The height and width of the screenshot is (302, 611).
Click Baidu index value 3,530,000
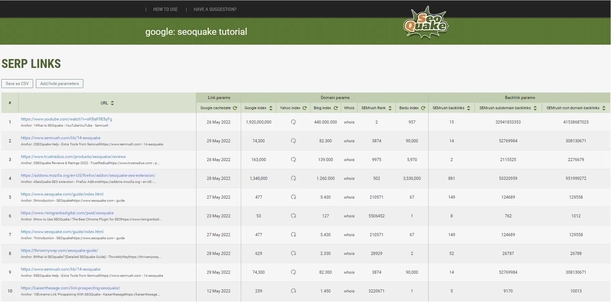(x=412, y=178)
